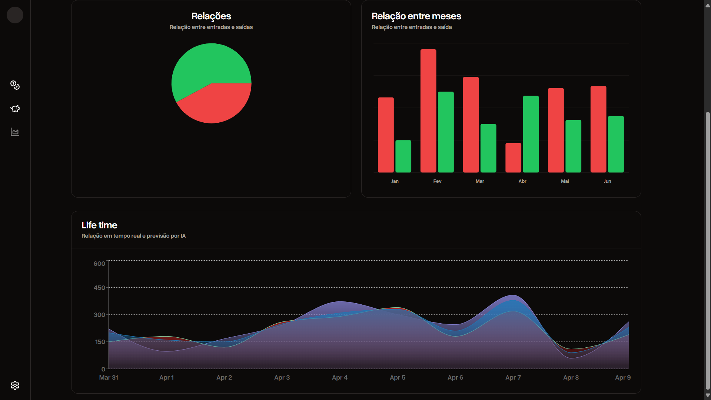Click the green Fev bar

[446, 132]
